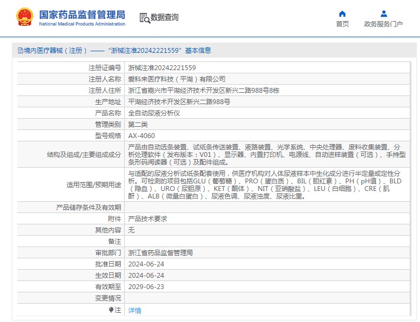Click the model value AX-4060
The image size is (420, 322).
pyautogui.click(x=141, y=136)
